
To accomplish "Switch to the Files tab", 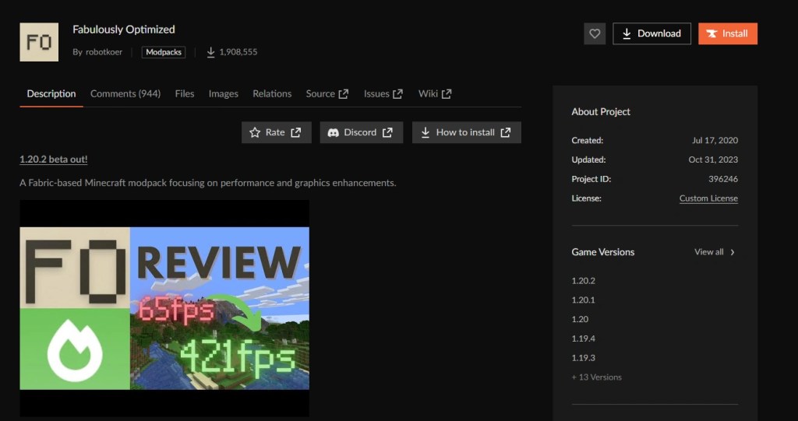I will [184, 93].
